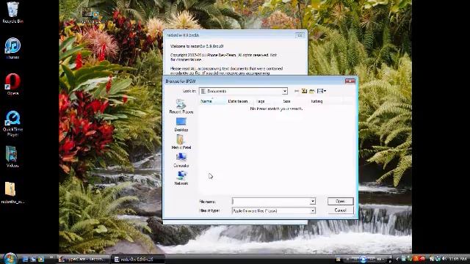Click the volume speaker tray icon
This screenshot has width=470, height=264.
[x=444, y=259]
